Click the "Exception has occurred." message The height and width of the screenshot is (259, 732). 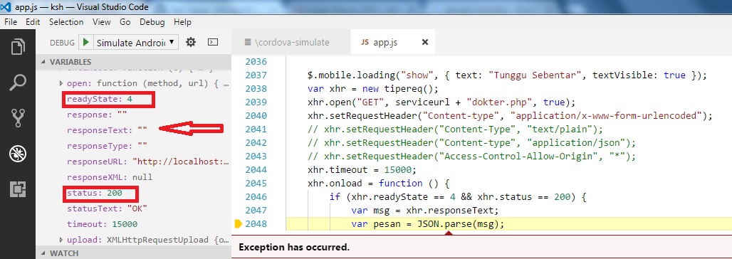coord(293,248)
